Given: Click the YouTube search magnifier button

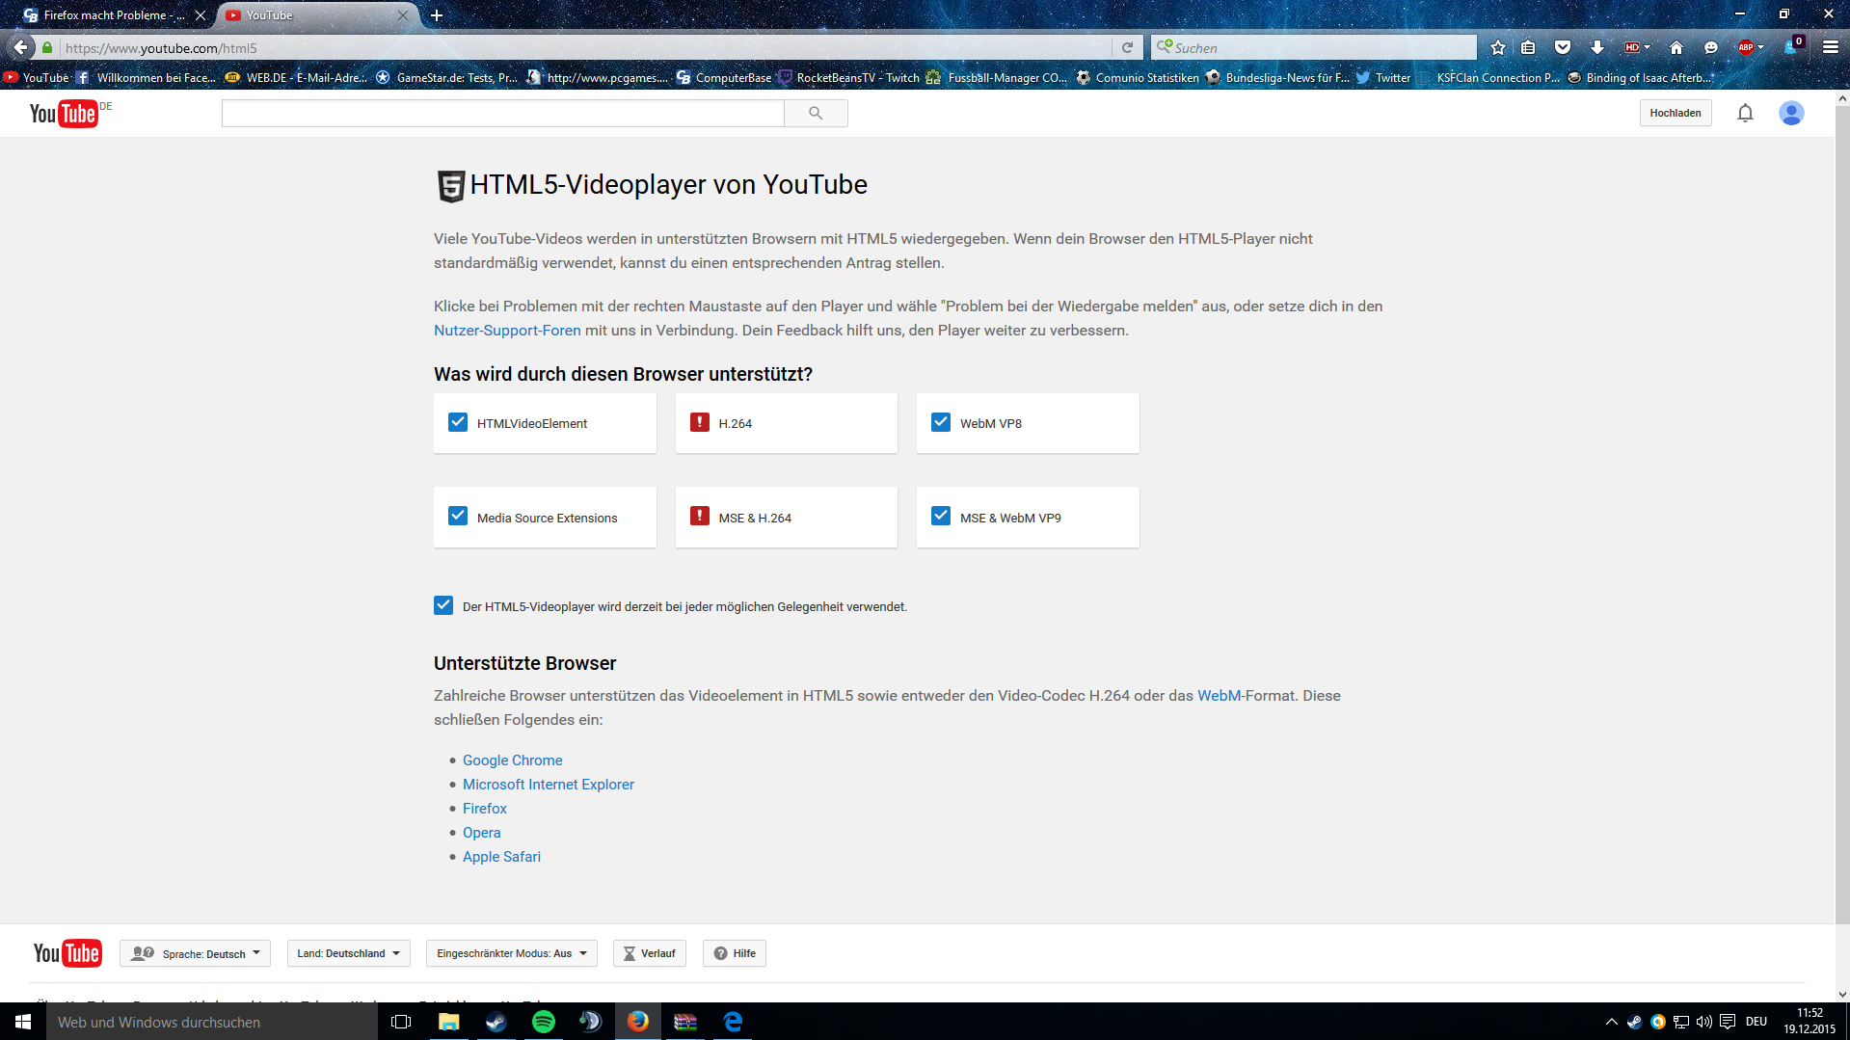Looking at the screenshot, I should pyautogui.click(x=816, y=114).
